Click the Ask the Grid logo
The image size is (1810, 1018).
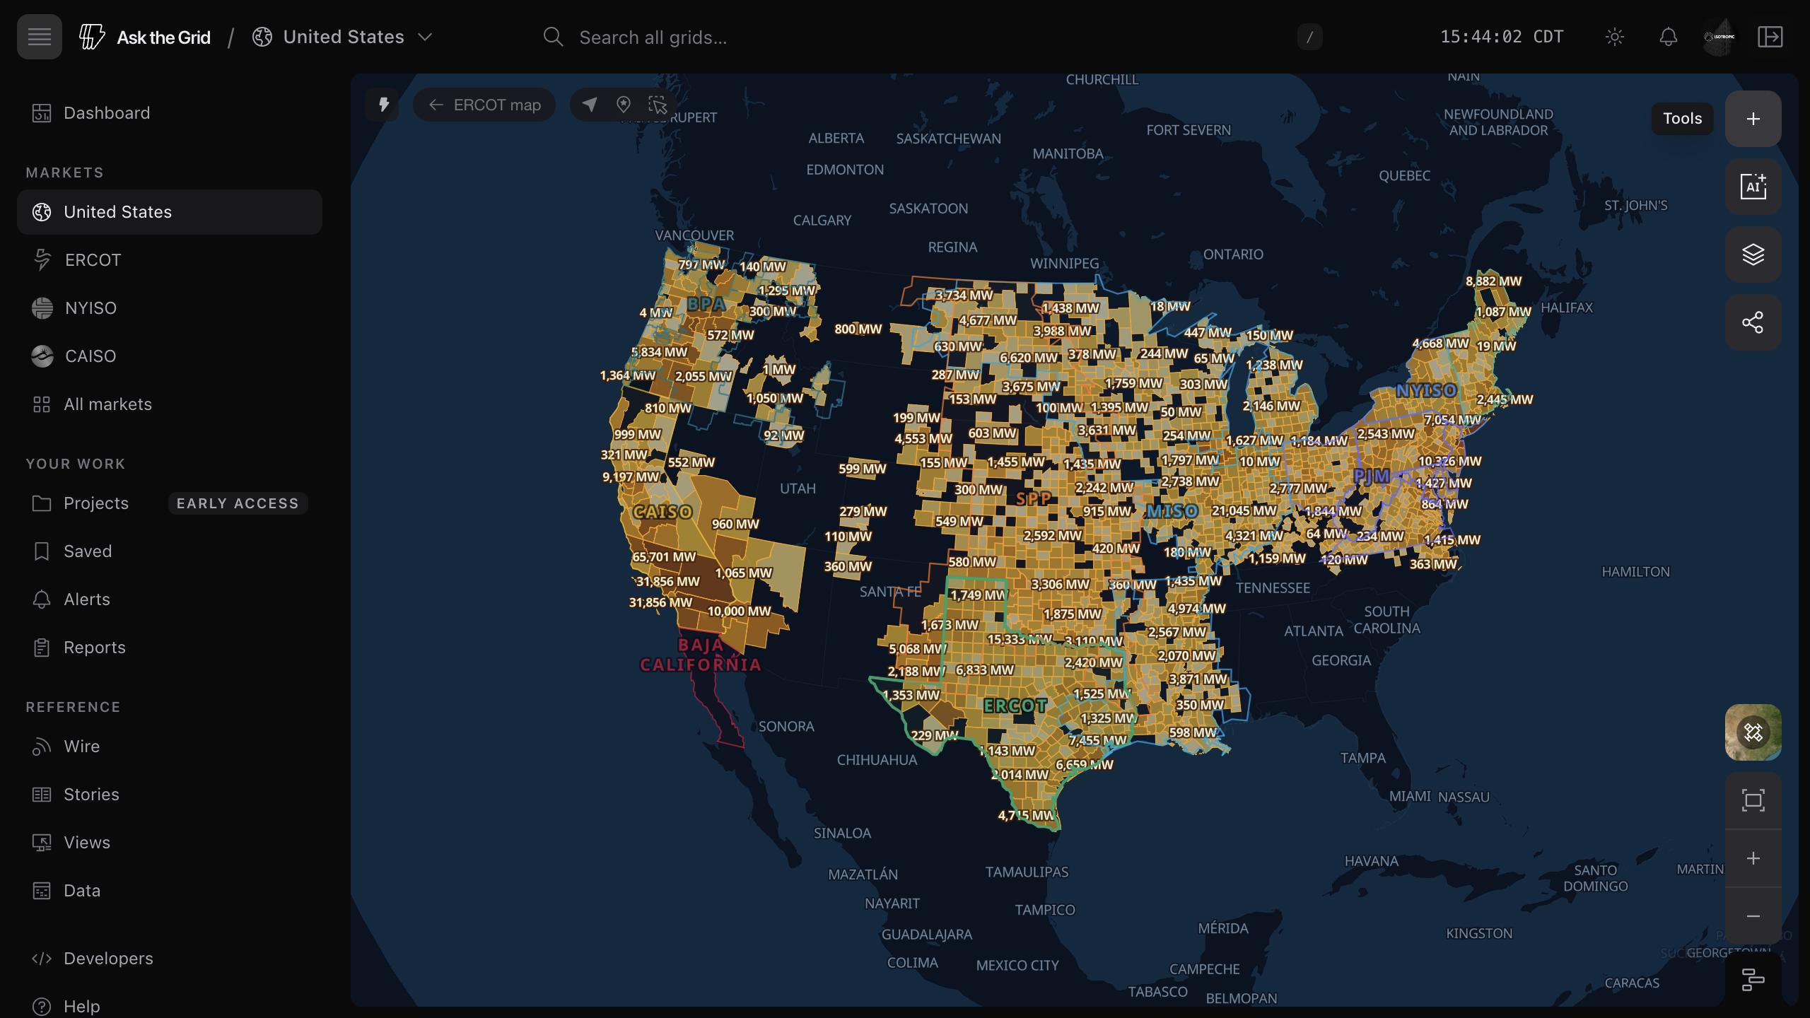point(144,37)
